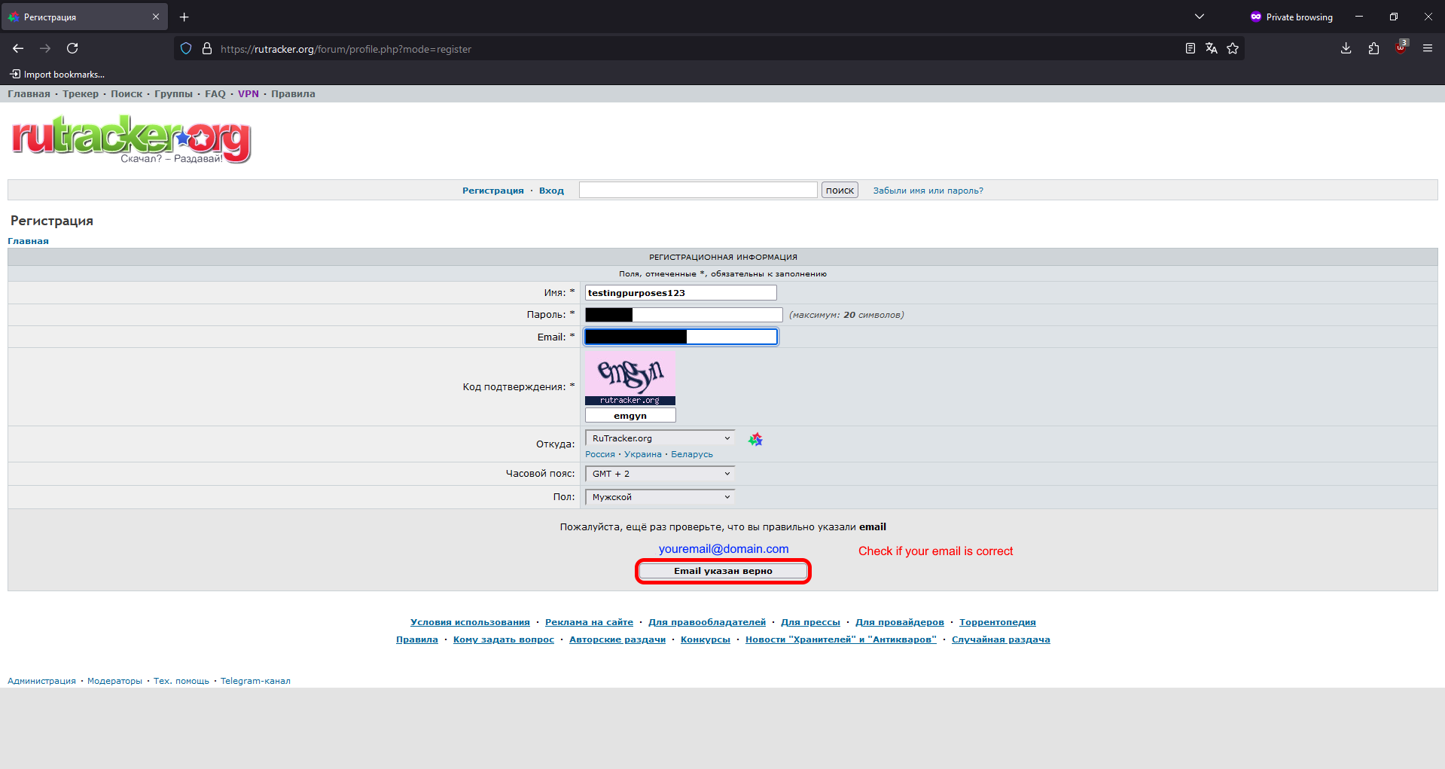
Task: Open FAQ menu item
Action: [x=215, y=94]
